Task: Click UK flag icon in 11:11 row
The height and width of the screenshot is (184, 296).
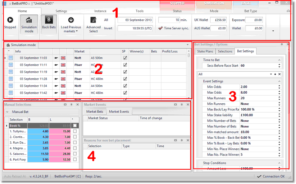Action: click(x=64, y=65)
